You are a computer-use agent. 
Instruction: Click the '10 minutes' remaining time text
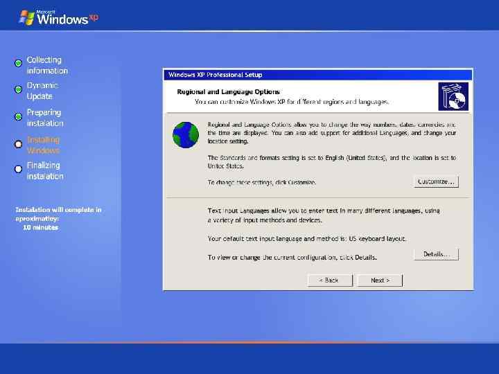coord(40,228)
